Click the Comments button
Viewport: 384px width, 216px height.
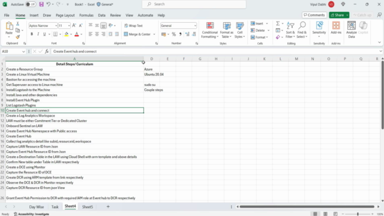[x=314, y=15]
